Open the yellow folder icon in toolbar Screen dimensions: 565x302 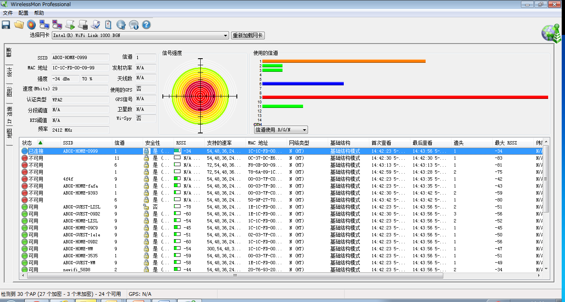click(19, 25)
